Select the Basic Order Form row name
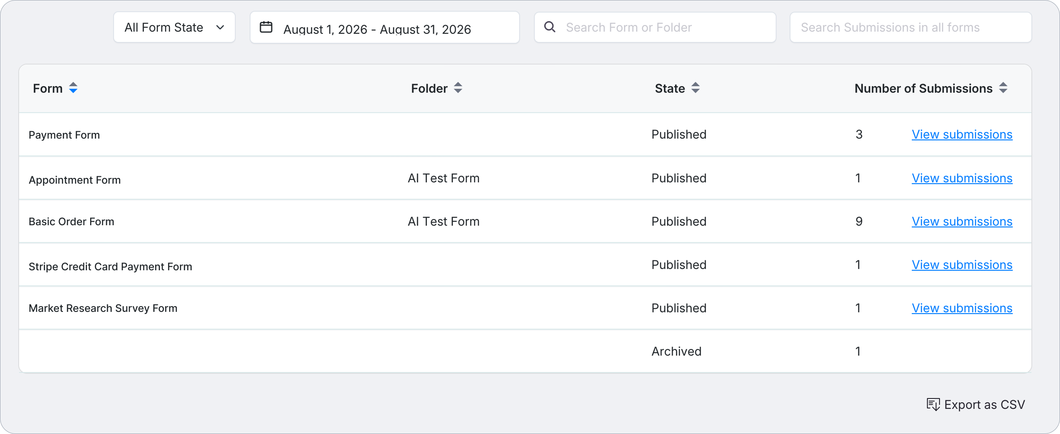The height and width of the screenshot is (434, 1060). point(72,222)
